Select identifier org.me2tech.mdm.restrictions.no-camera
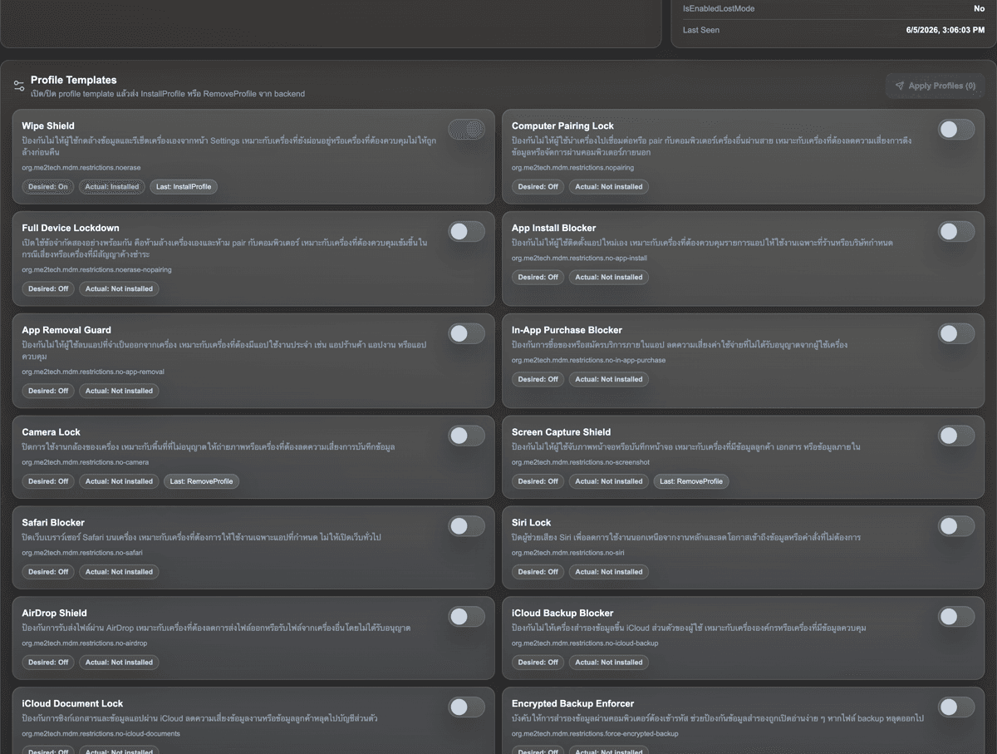This screenshot has height=754, width=997. (86, 463)
